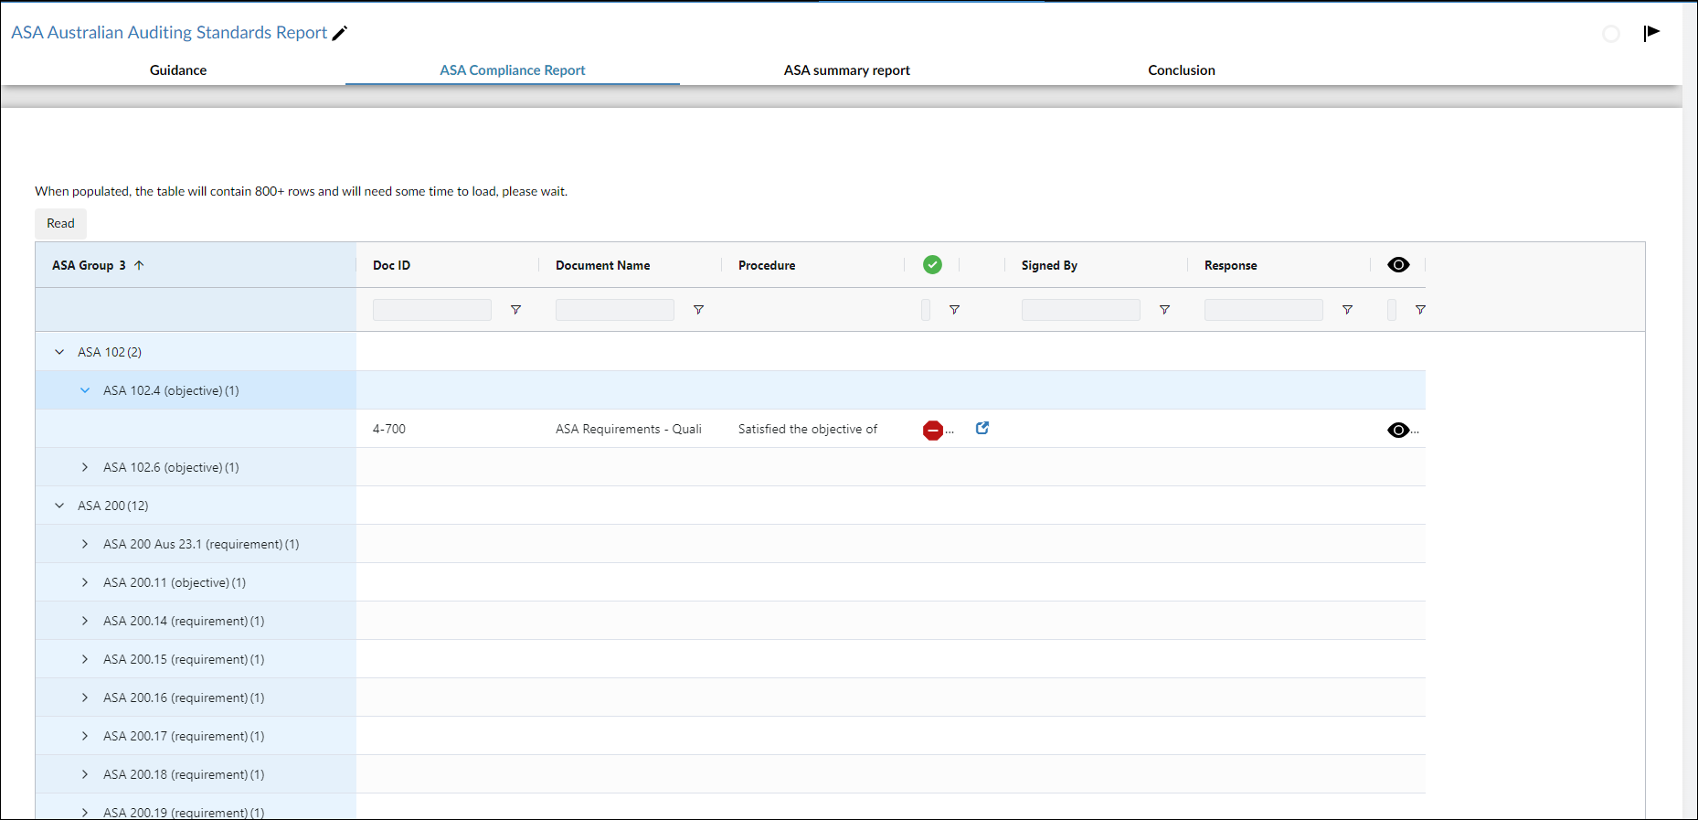Switch to the Guidance tab
The width and height of the screenshot is (1698, 820).
point(178,70)
